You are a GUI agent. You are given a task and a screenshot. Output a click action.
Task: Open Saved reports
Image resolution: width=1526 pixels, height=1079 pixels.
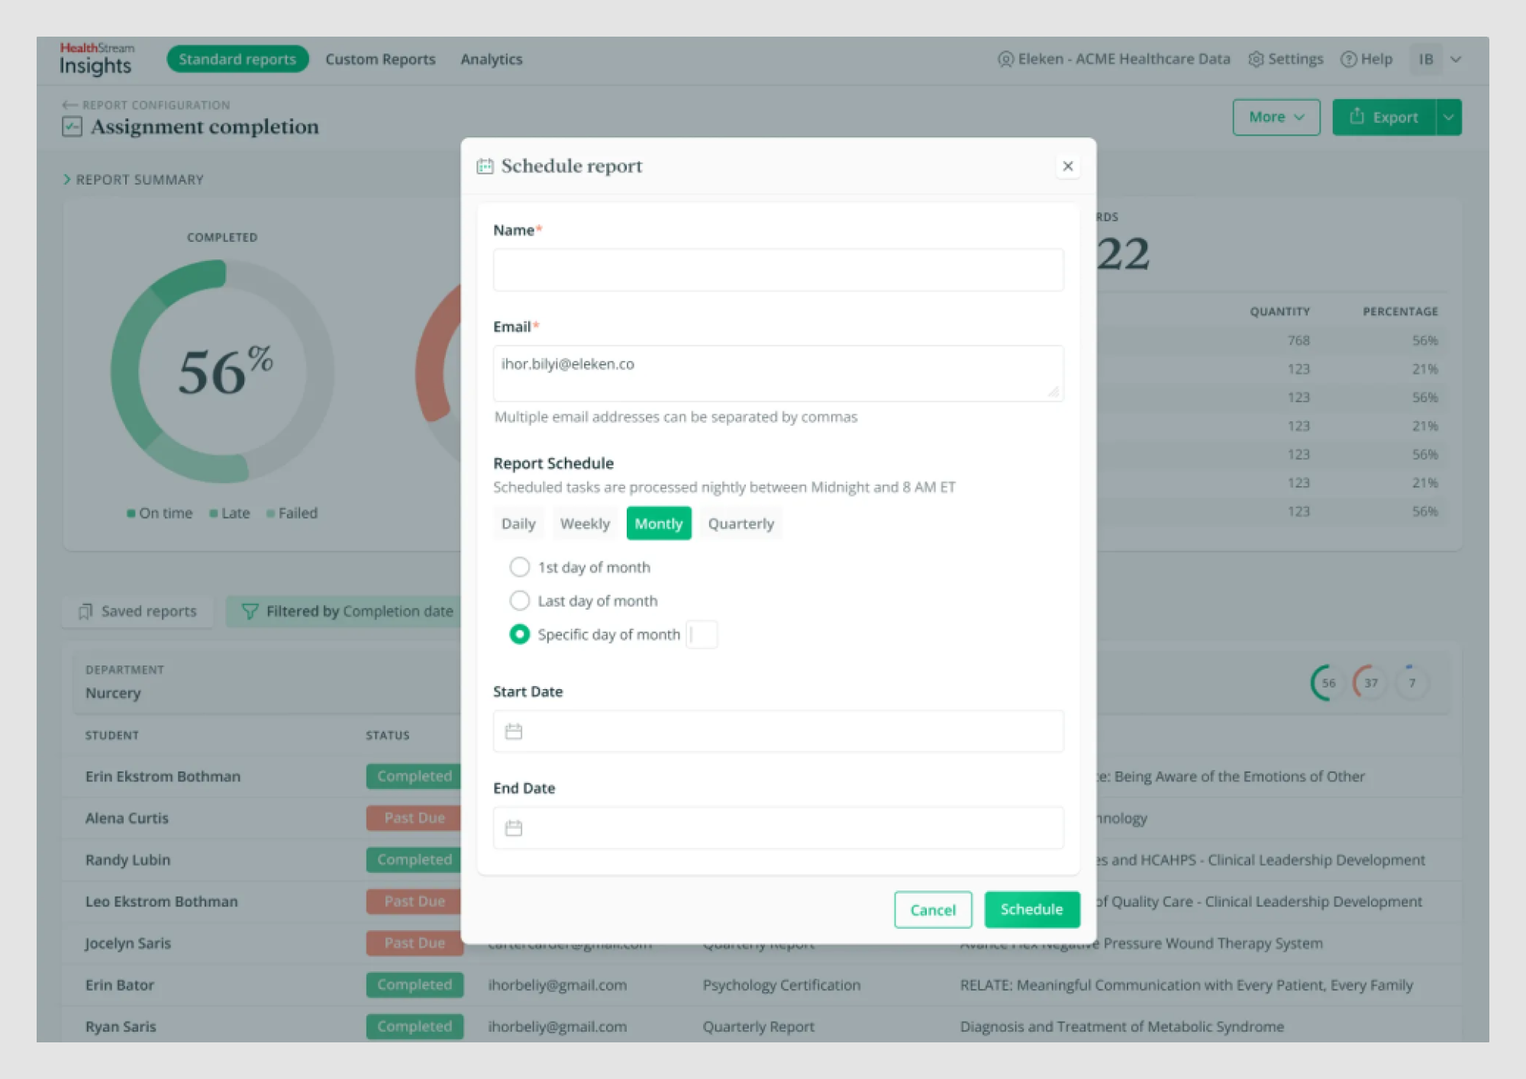(138, 611)
